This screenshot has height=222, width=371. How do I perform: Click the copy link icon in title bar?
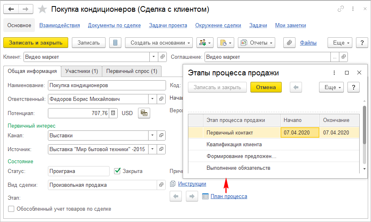click(x=341, y=9)
